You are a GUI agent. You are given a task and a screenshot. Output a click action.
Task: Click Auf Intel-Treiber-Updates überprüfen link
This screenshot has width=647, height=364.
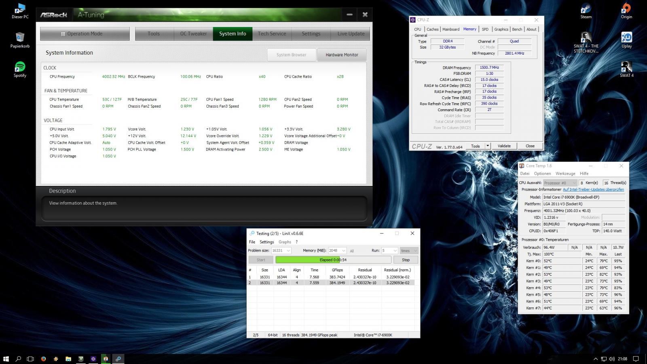click(593, 189)
